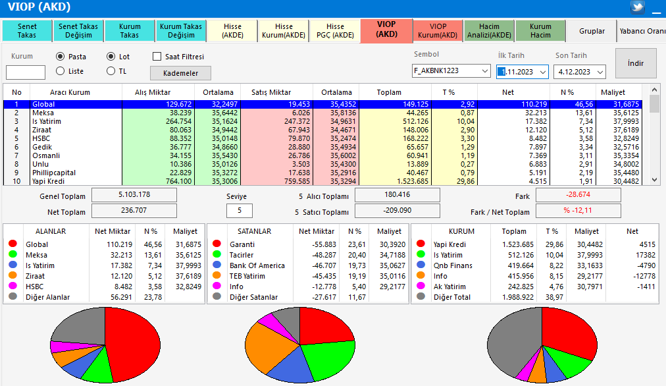Choose the TL radio option
666x386 pixels.
pyautogui.click(x=111, y=71)
